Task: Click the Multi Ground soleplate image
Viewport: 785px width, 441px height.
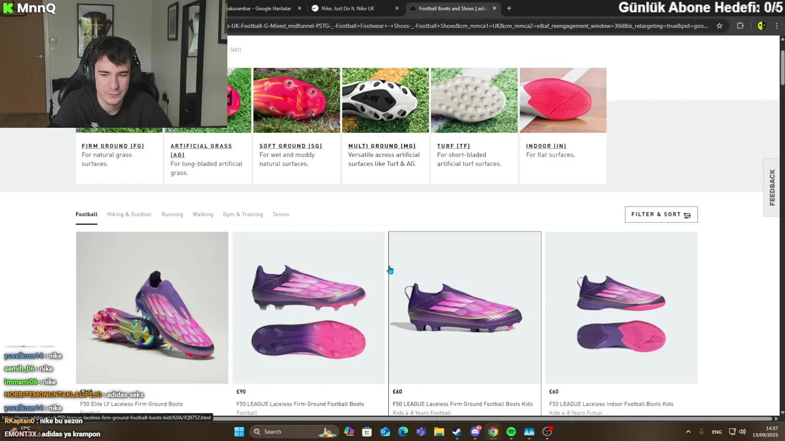Action: pyautogui.click(x=385, y=100)
